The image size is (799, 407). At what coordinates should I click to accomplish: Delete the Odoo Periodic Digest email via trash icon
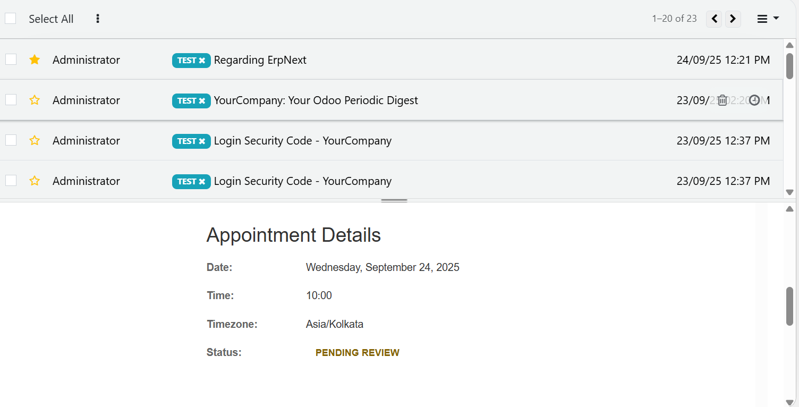(722, 100)
